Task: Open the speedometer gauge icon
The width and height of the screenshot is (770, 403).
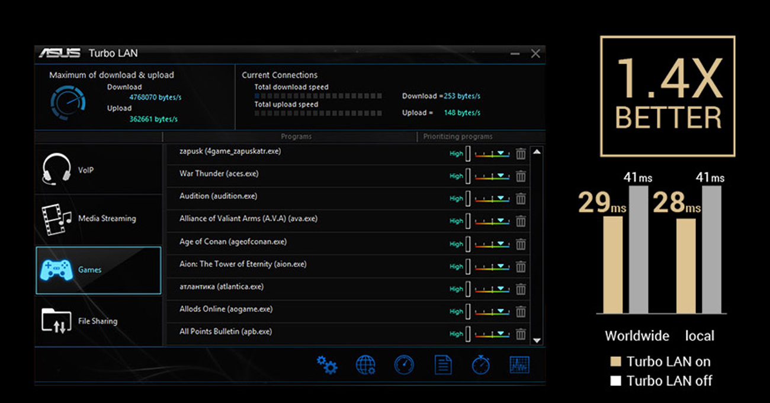Action: click(404, 365)
